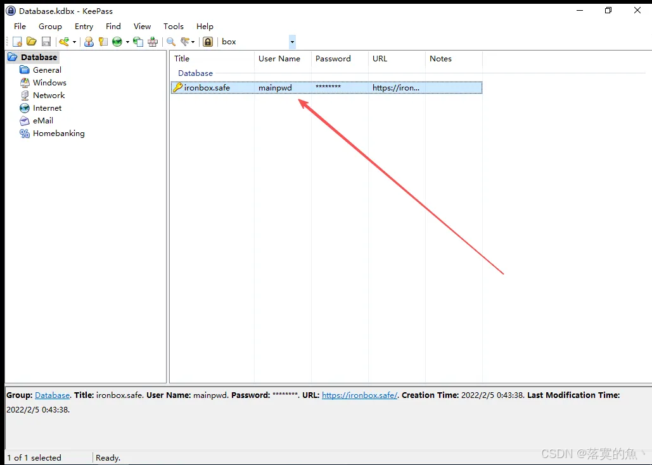The image size is (652, 465).
Task: Click the Save database floppy icon
Action: pos(46,42)
